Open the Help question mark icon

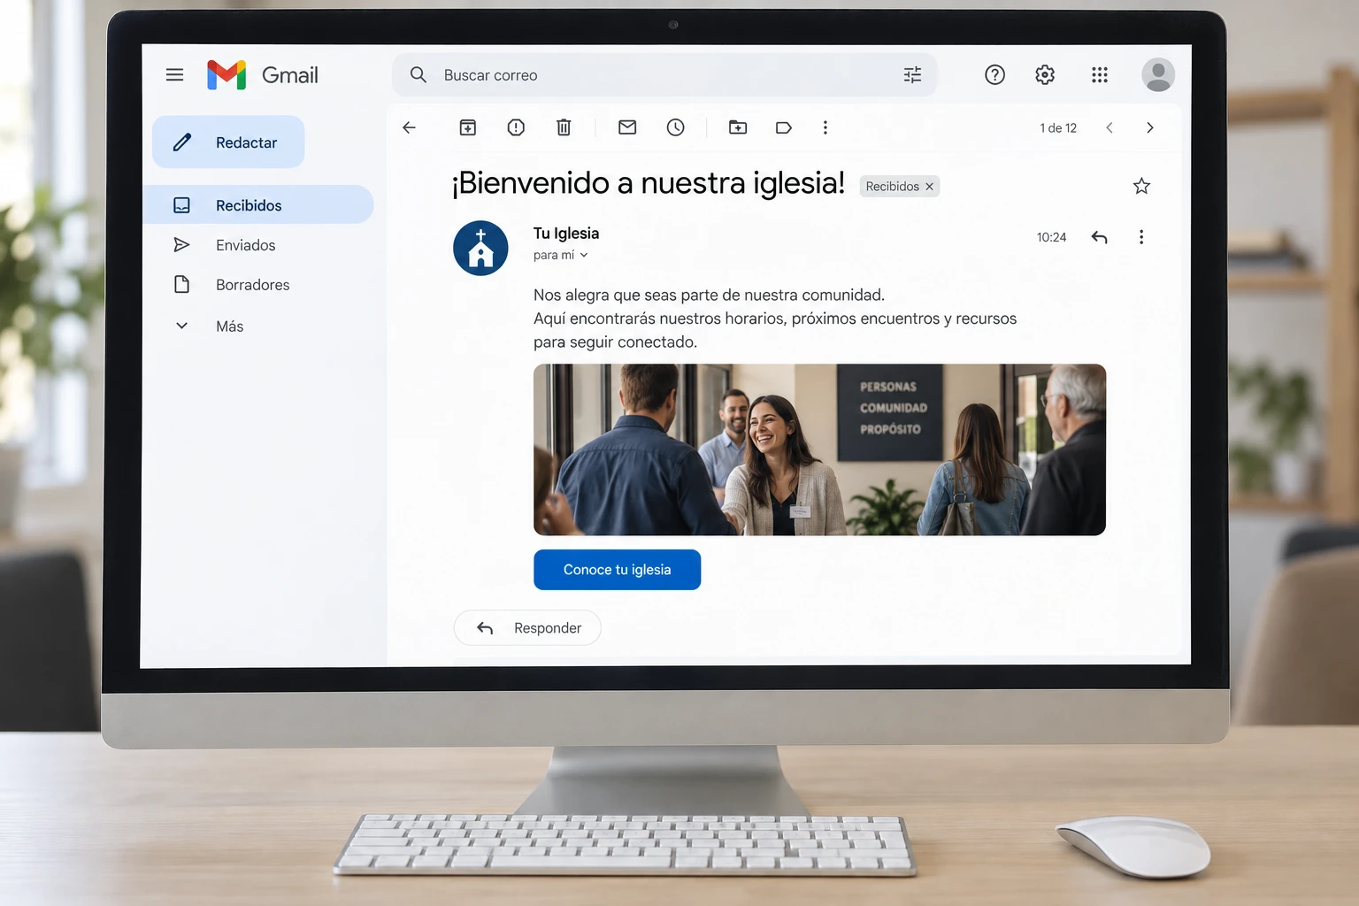pos(994,75)
